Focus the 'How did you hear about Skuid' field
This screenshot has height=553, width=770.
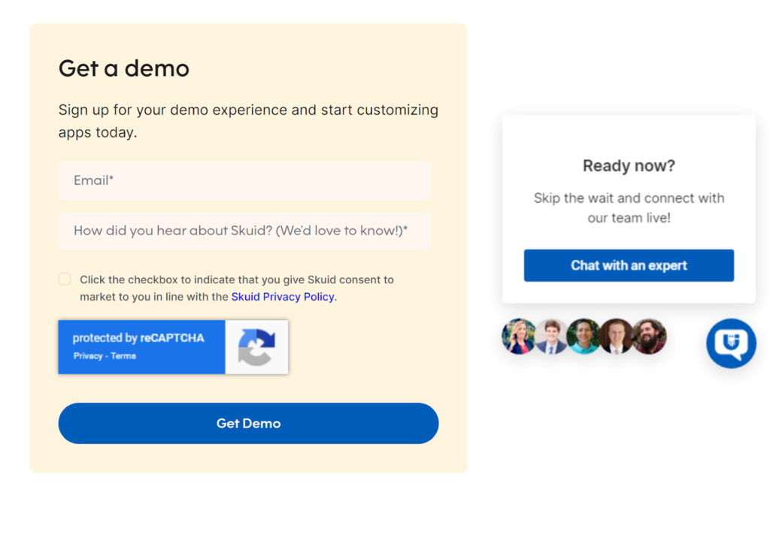245,231
